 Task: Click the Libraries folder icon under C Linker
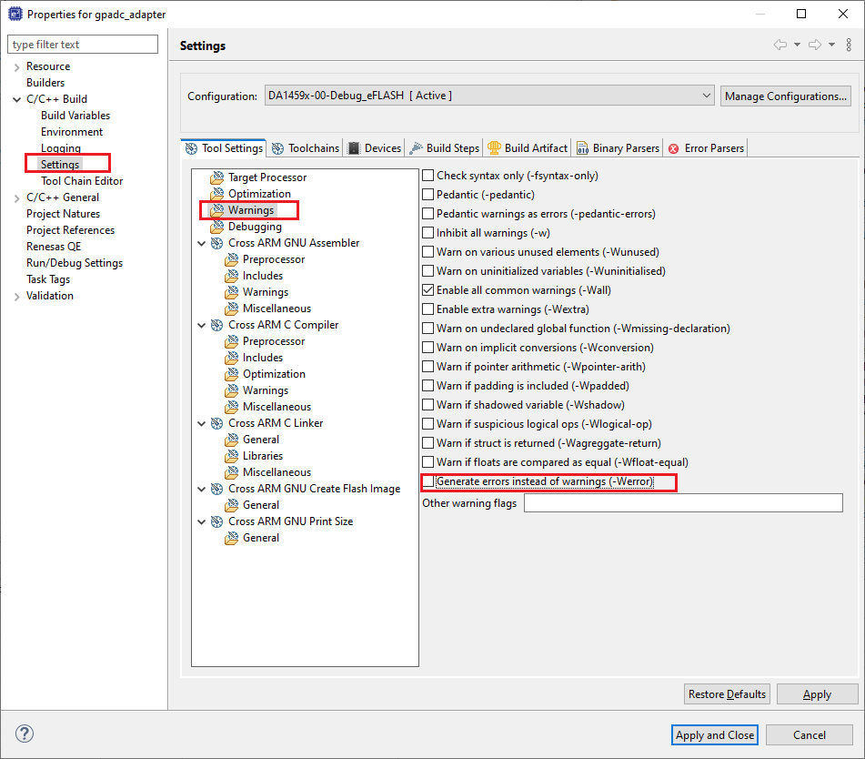(x=232, y=456)
